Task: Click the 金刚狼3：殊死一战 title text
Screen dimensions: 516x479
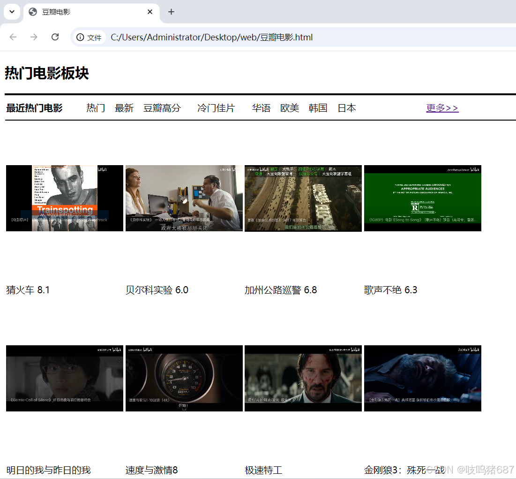Action: [x=405, y=470]
